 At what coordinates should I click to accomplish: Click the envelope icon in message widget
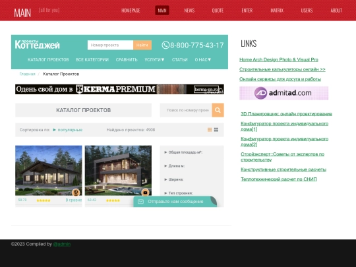coord(141,202)
